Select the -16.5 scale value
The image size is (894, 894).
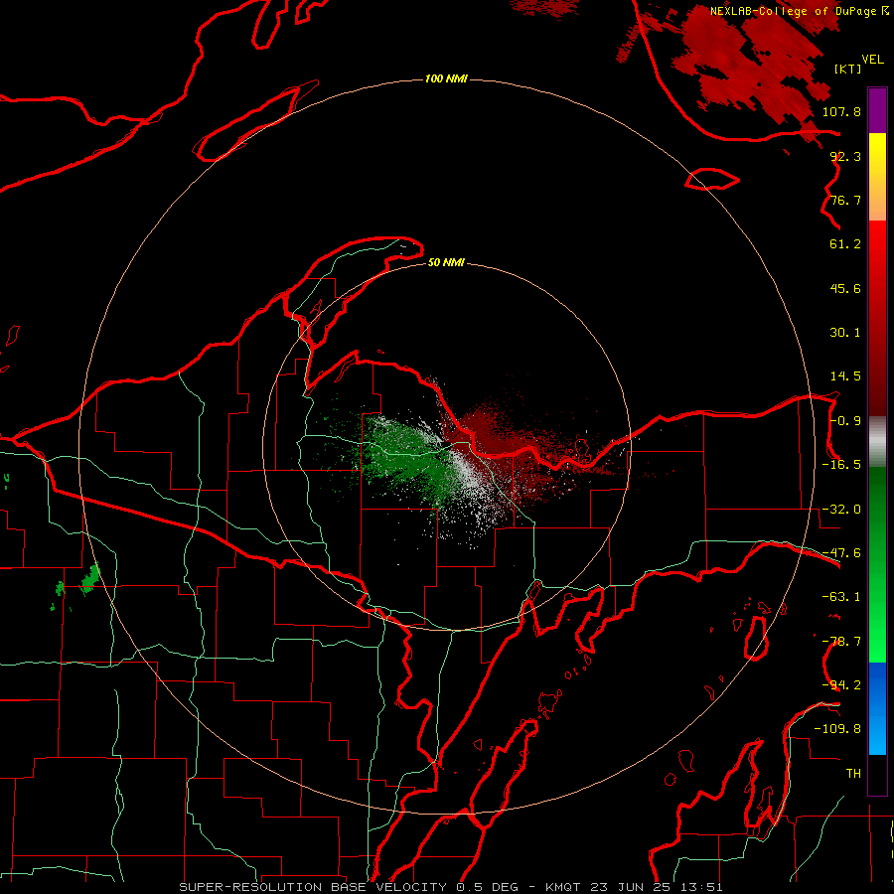coord(841,465)
